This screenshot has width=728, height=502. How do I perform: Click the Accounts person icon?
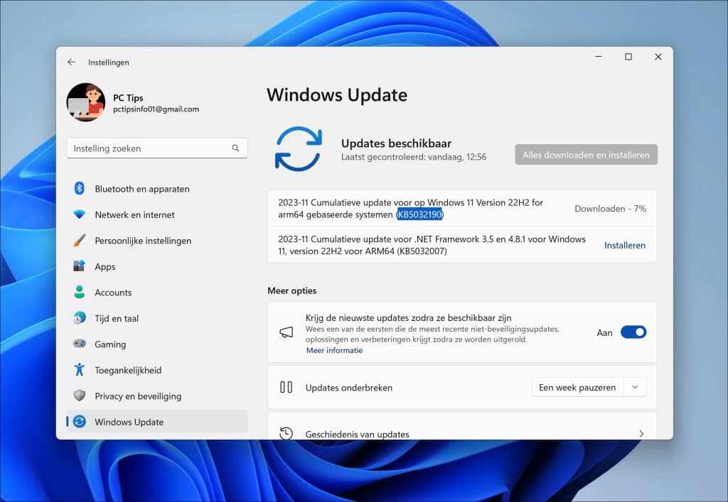tap(80, 292)
